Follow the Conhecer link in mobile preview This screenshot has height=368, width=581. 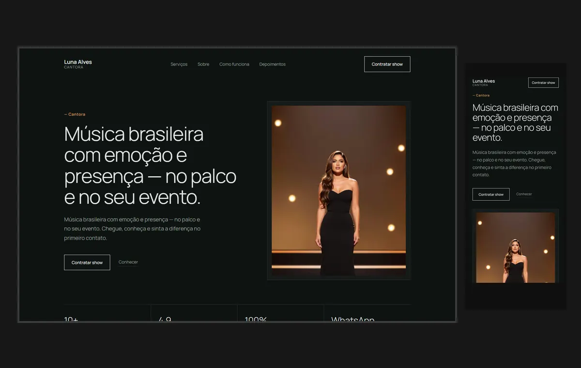point(524,194)
